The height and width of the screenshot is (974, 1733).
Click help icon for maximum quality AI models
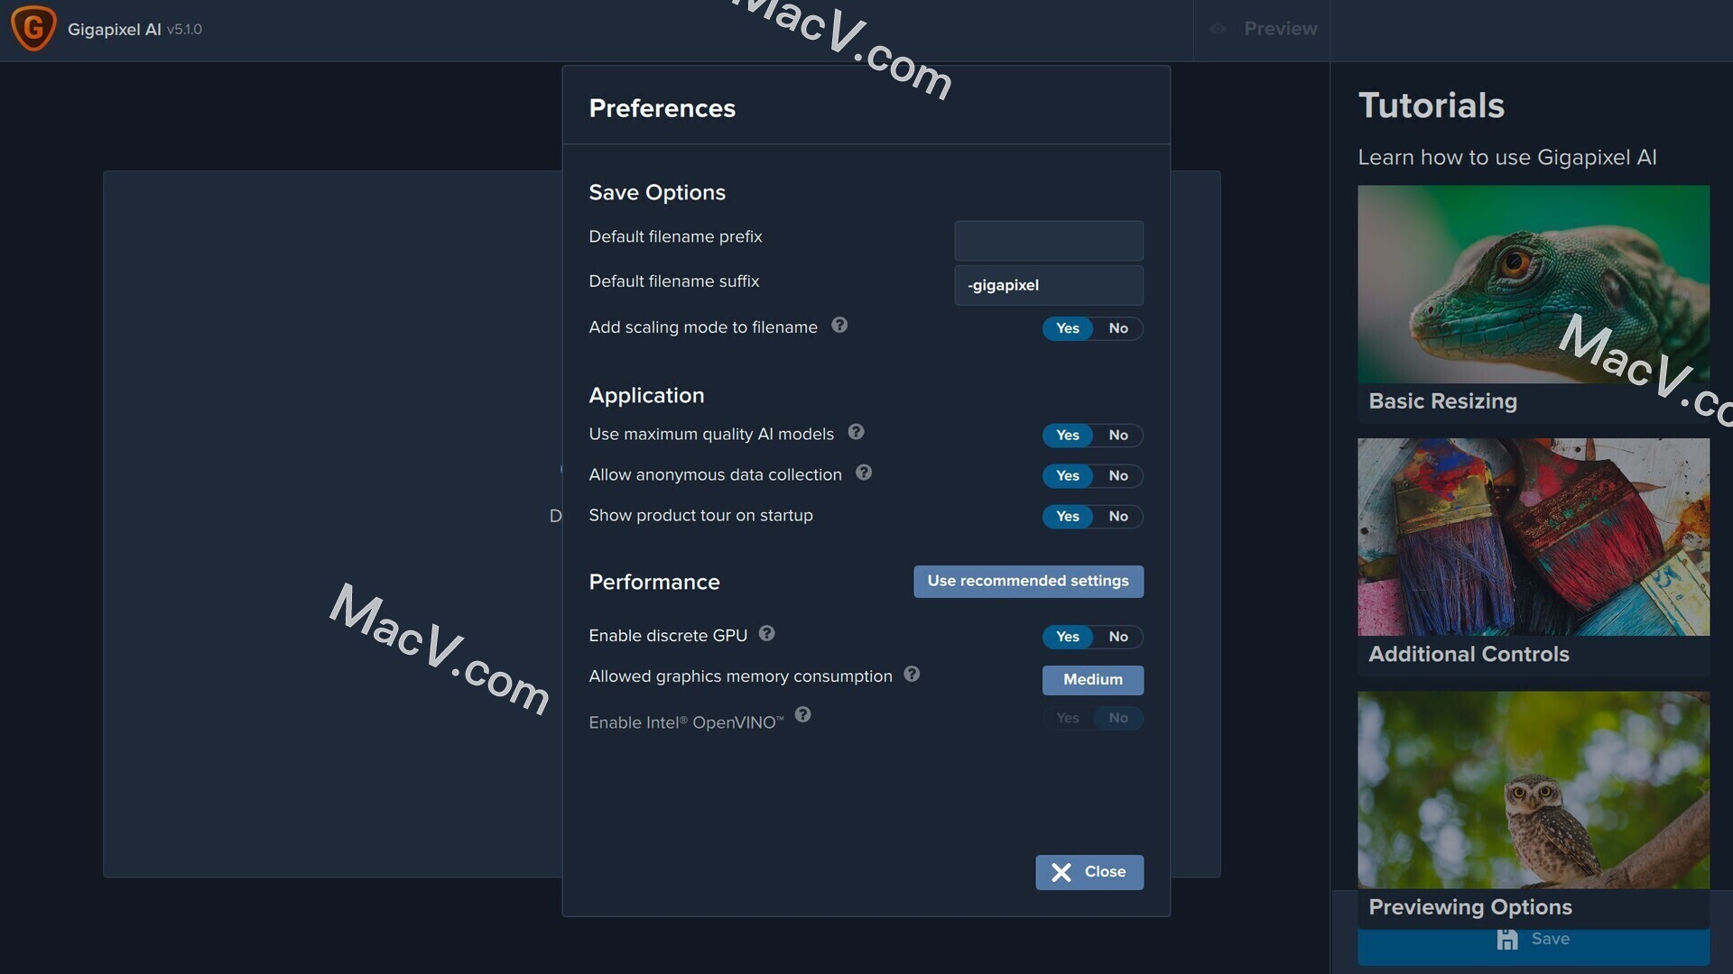pos(856,432)
